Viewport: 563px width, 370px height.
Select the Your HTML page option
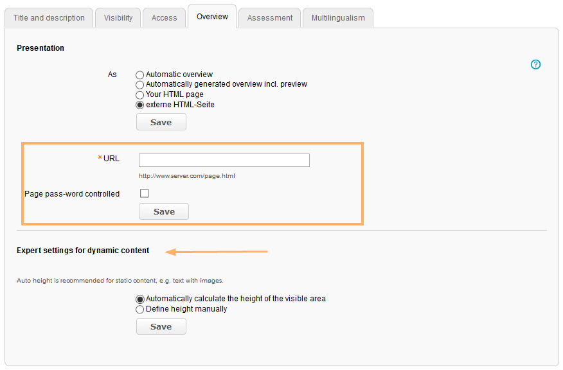pos(139,94)
